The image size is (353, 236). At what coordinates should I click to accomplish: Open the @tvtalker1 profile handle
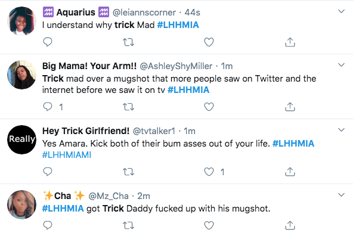click(x=154, y=131)
